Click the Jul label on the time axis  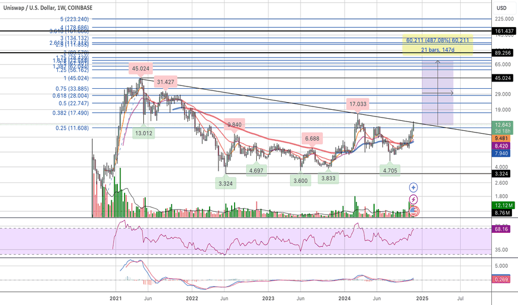point(460,298)
